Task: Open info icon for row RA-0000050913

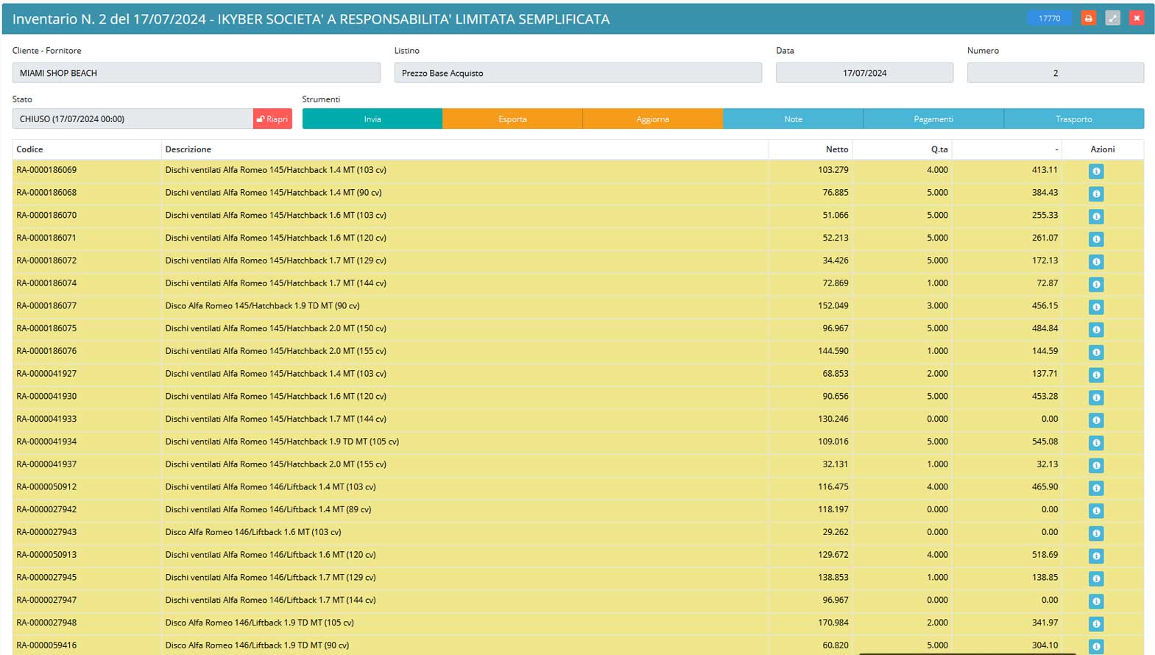Action: point(1096,556)
